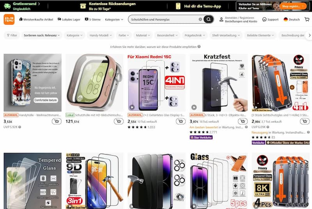Click the black search magnifier button
The width and height of the screenshot is (312, 209).
click(x=208, y=19)
